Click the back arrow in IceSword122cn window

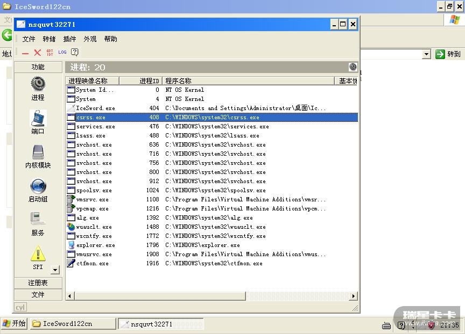(x=7, y=35)
